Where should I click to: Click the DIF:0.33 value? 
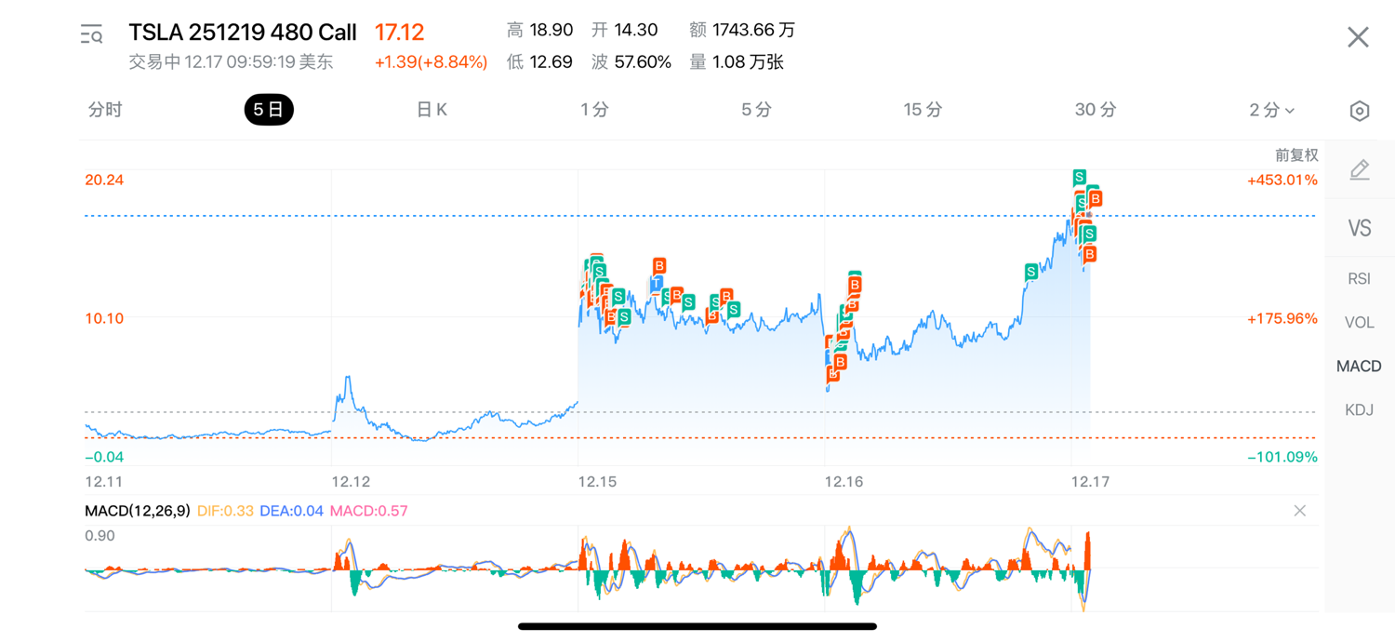click(x=225, y=511)
